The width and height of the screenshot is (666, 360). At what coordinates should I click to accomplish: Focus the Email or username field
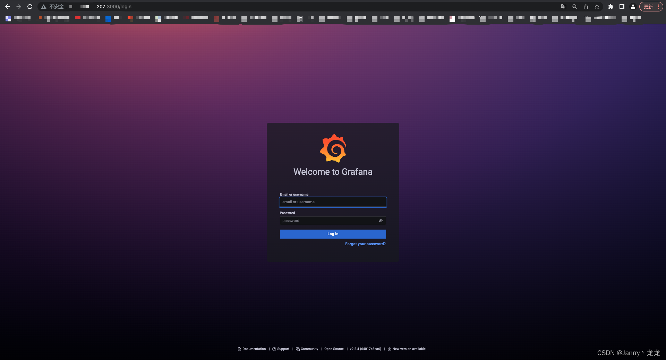tap(333, 202)
